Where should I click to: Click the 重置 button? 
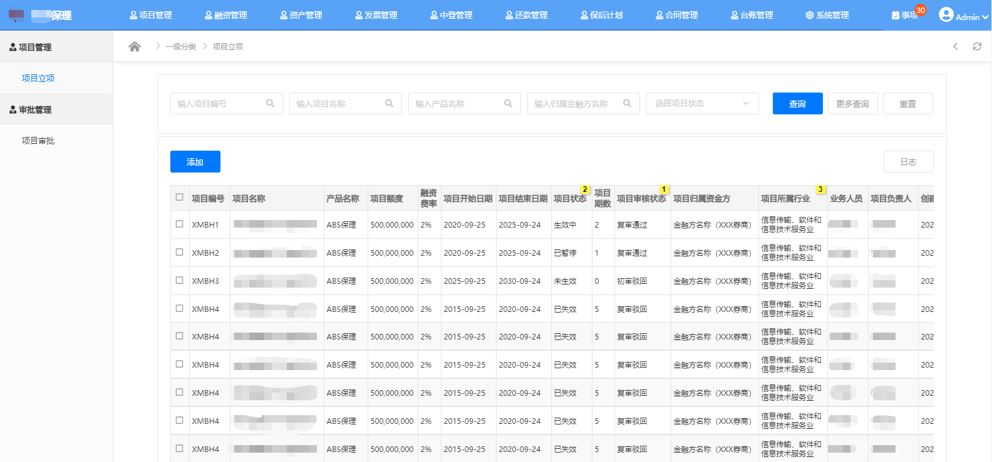908,104
